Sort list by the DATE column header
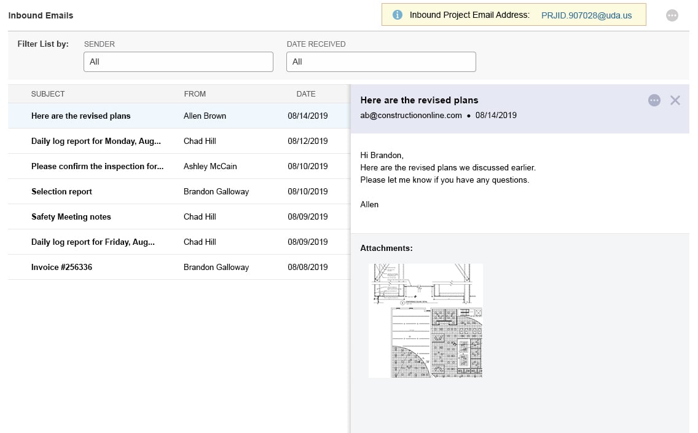Viewport: 698px width, 433px height. (x=305, y=93)
